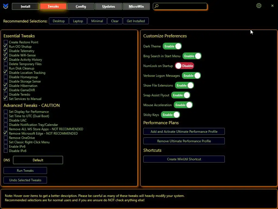Go to the Updates tab
Viewport: 278px width, 209px height.
[109, 7]
